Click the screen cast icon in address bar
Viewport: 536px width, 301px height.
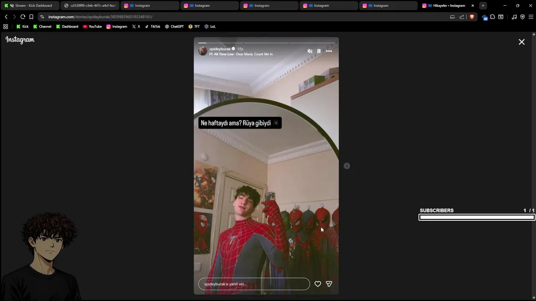coord(452,17)
